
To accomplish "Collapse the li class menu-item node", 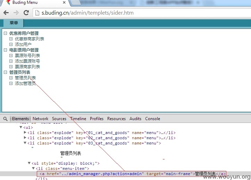I will (33, 168).
